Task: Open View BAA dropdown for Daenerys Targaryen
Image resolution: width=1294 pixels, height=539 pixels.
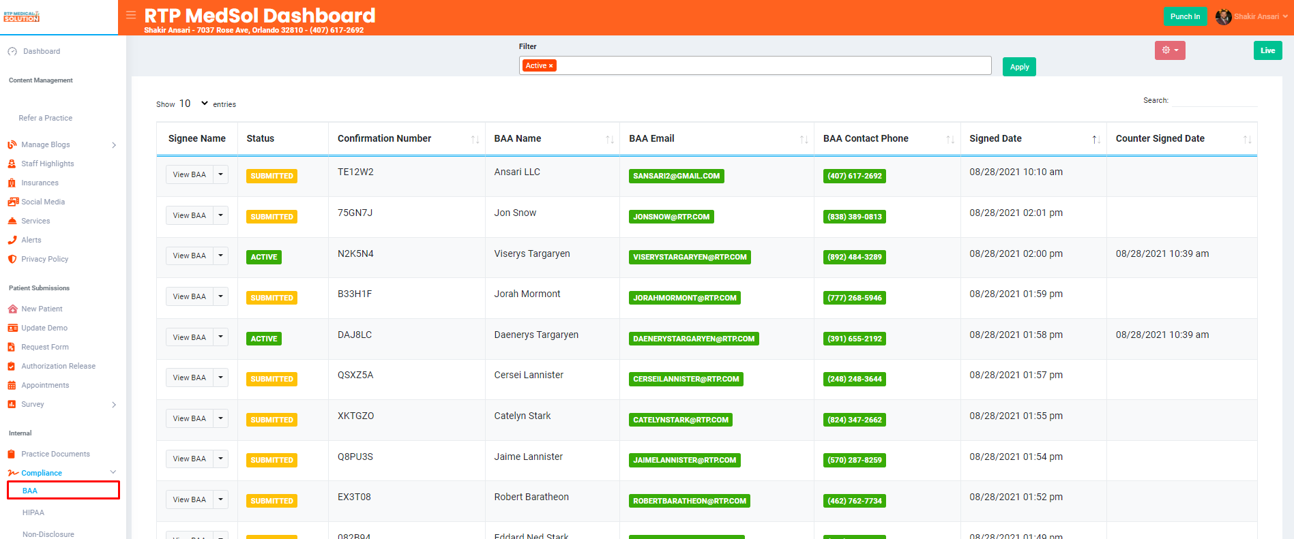Action: (220, 337)
